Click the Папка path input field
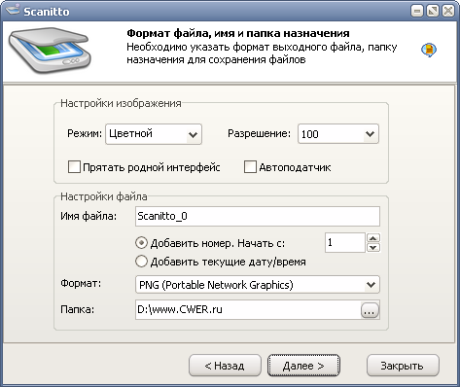The height and width of the screenshot is (387, 460). [x=248, y=310]
